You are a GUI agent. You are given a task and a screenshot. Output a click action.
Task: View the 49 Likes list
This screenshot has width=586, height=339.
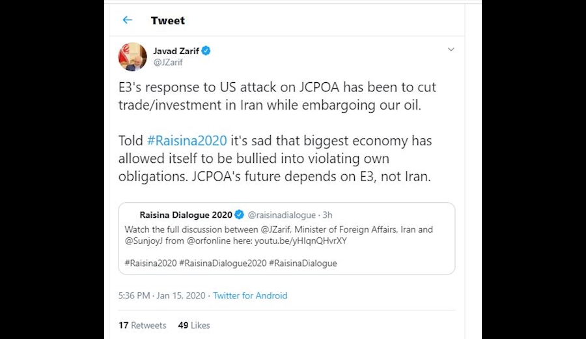click(x=193, y=325)
